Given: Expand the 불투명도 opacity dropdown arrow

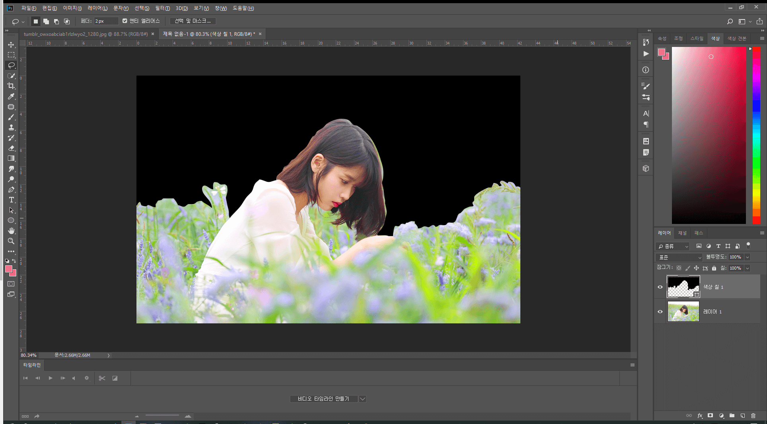Looking at the screenshot, I should coord(747,257).
